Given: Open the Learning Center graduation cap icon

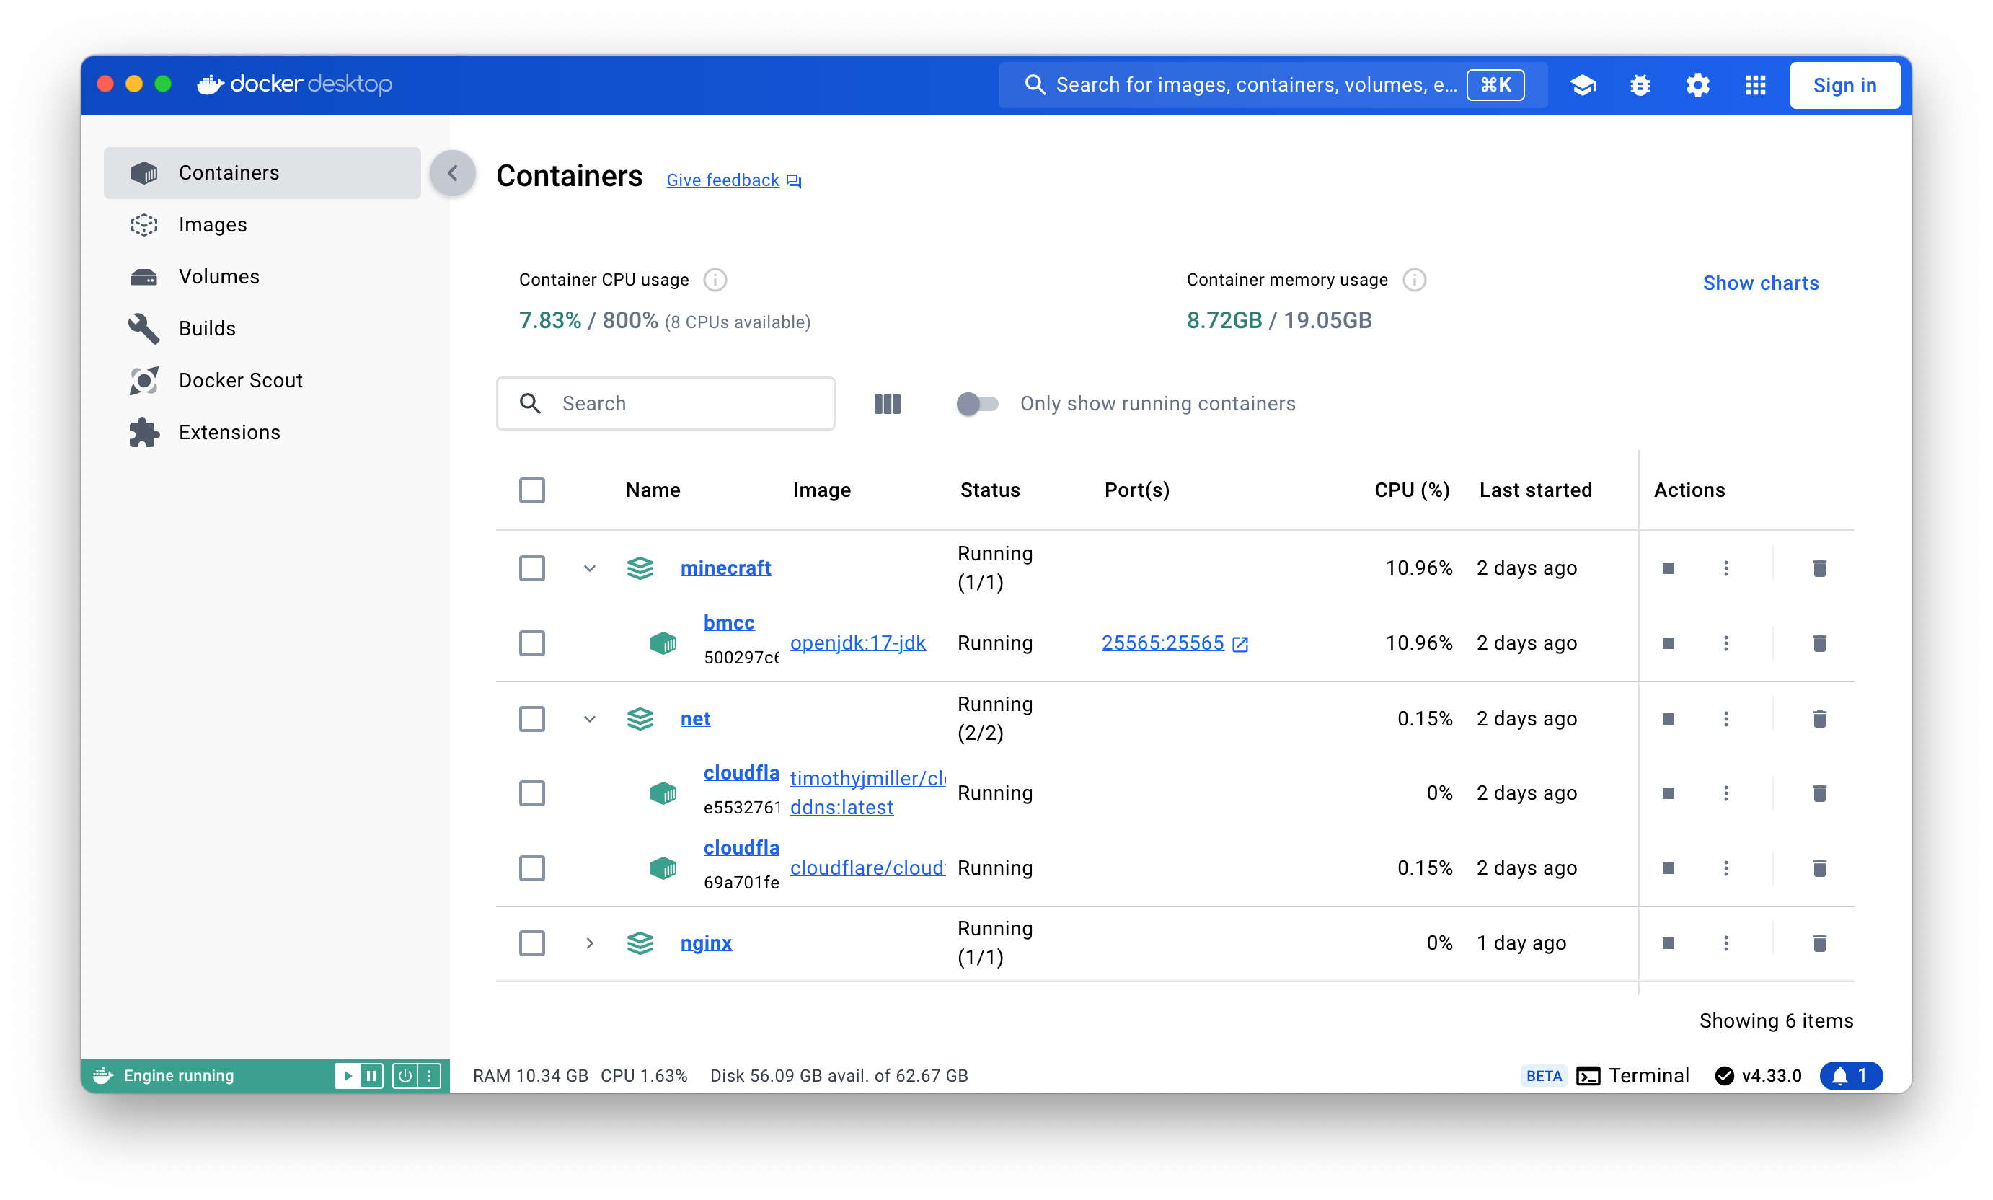Looking at the screenshot, I should point(1582,85).
